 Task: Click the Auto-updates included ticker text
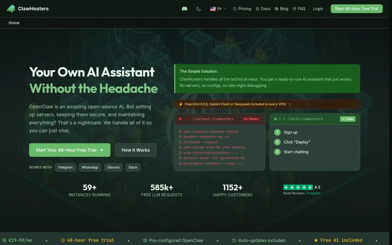[x=262, y=240]
